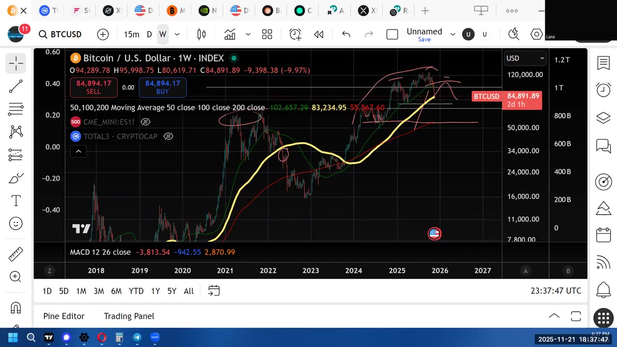Open the pattern drawing tools
The height and width of the screenshot is (347, 617).
[x=15, y=132]
